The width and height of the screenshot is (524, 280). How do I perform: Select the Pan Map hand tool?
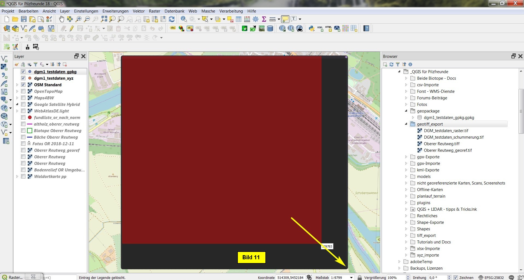[62, 19]
